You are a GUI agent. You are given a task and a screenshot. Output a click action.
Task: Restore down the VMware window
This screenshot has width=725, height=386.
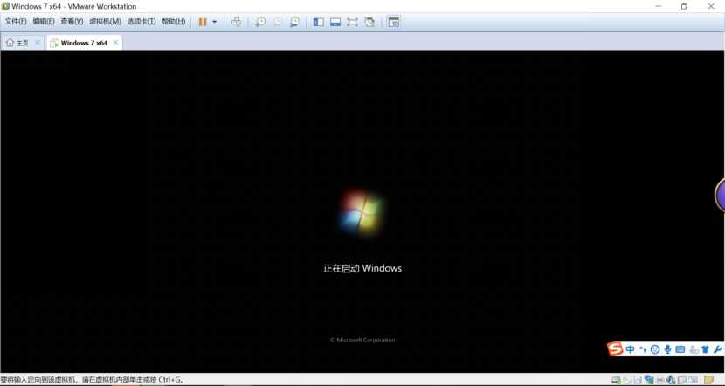coord(684,6)
